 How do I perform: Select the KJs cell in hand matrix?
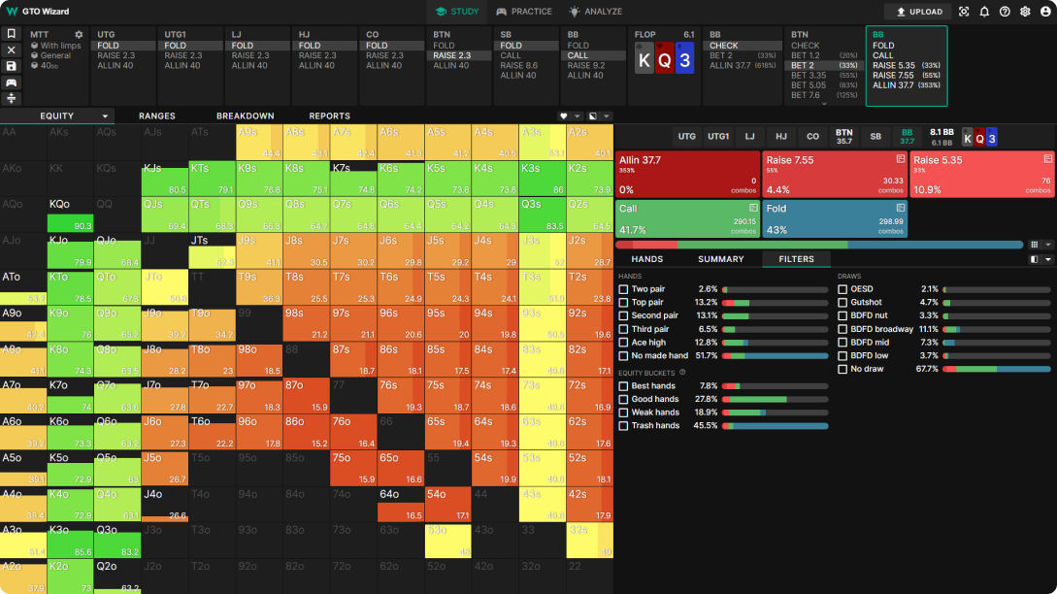click(x=165, y=179)
